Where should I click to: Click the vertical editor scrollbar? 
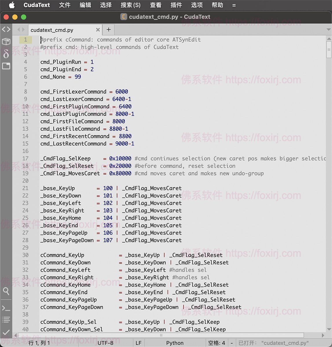[x=329, y=49]
